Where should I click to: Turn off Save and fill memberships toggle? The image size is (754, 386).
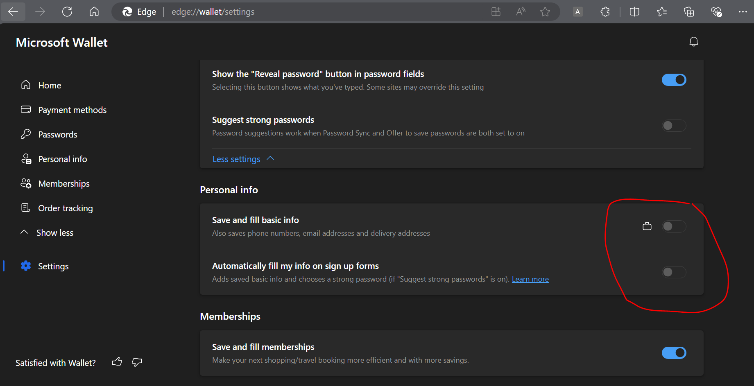(x=674, y=353)
